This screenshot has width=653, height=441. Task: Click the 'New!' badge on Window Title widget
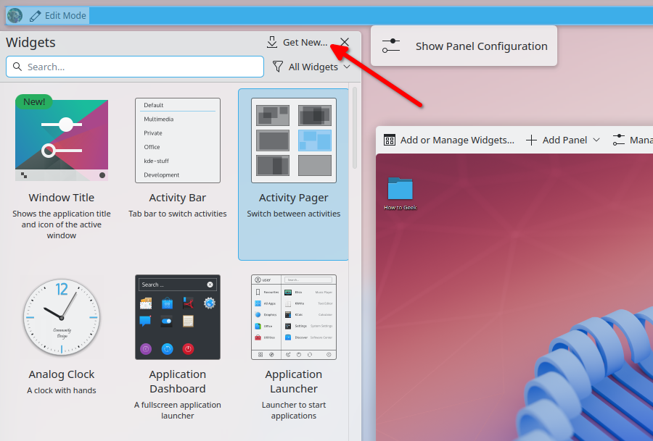34,102
